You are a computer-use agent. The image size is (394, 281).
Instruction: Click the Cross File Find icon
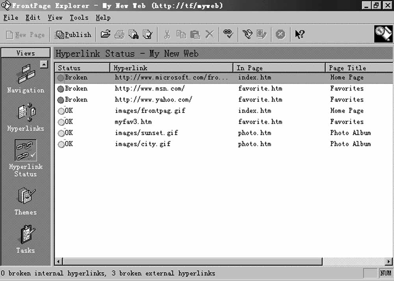pos(133,34)
